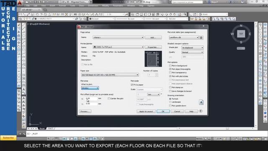Open the AutoCAD application menu logo
The image size is (268, 151).
(20, 3)
